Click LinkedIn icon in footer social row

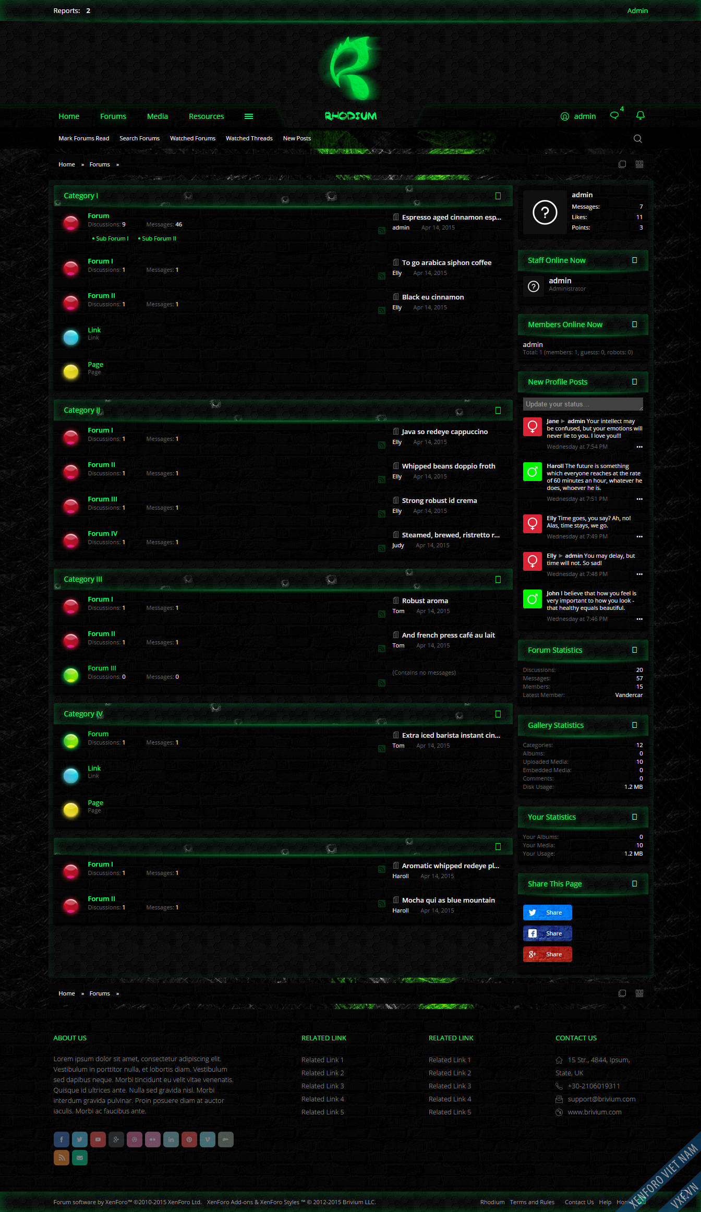tap(171, 1139)
